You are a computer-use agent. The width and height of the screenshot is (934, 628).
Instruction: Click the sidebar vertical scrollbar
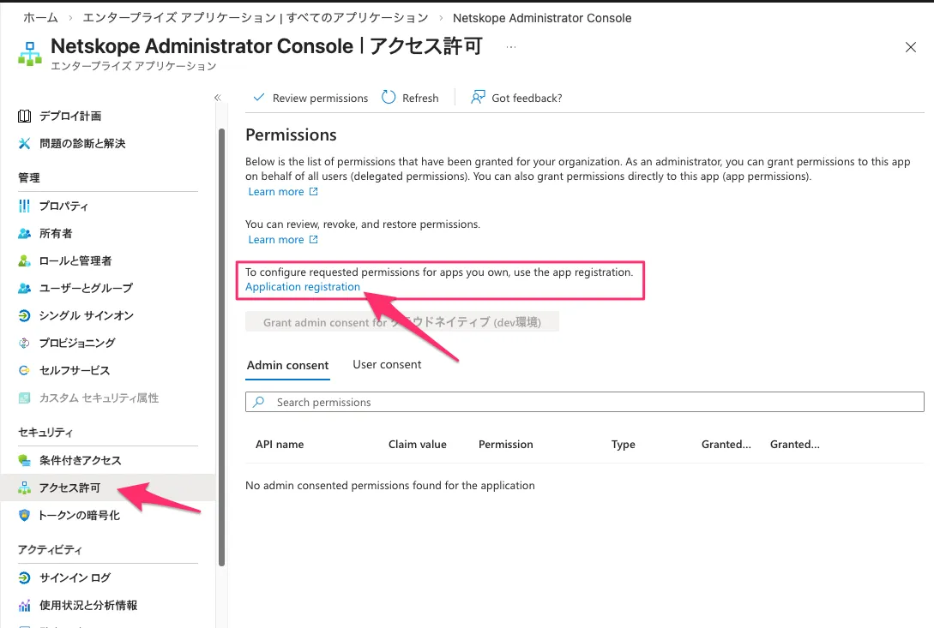[221, 347]
